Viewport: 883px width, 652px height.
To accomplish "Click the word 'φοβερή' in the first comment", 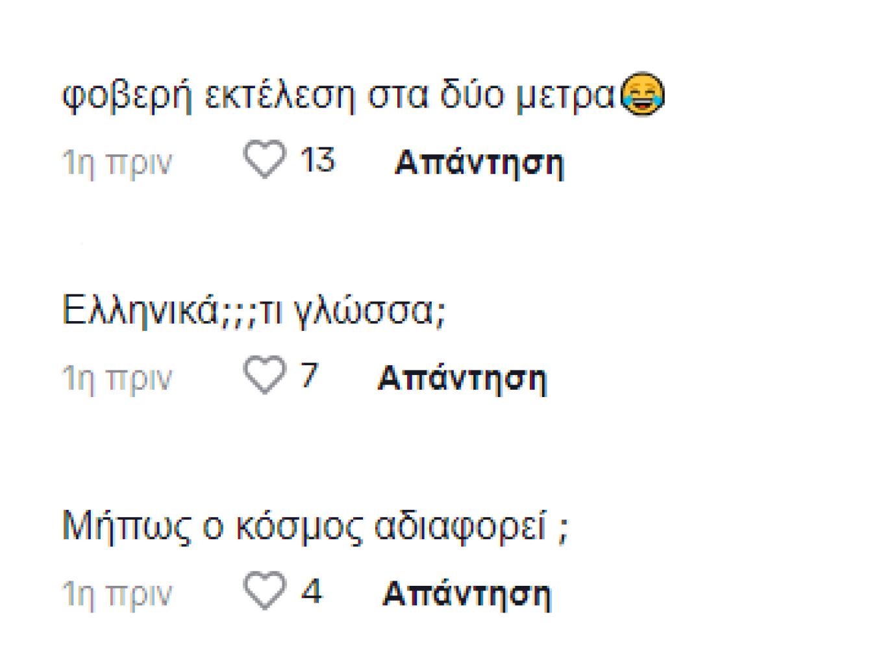I will [127, 97].
